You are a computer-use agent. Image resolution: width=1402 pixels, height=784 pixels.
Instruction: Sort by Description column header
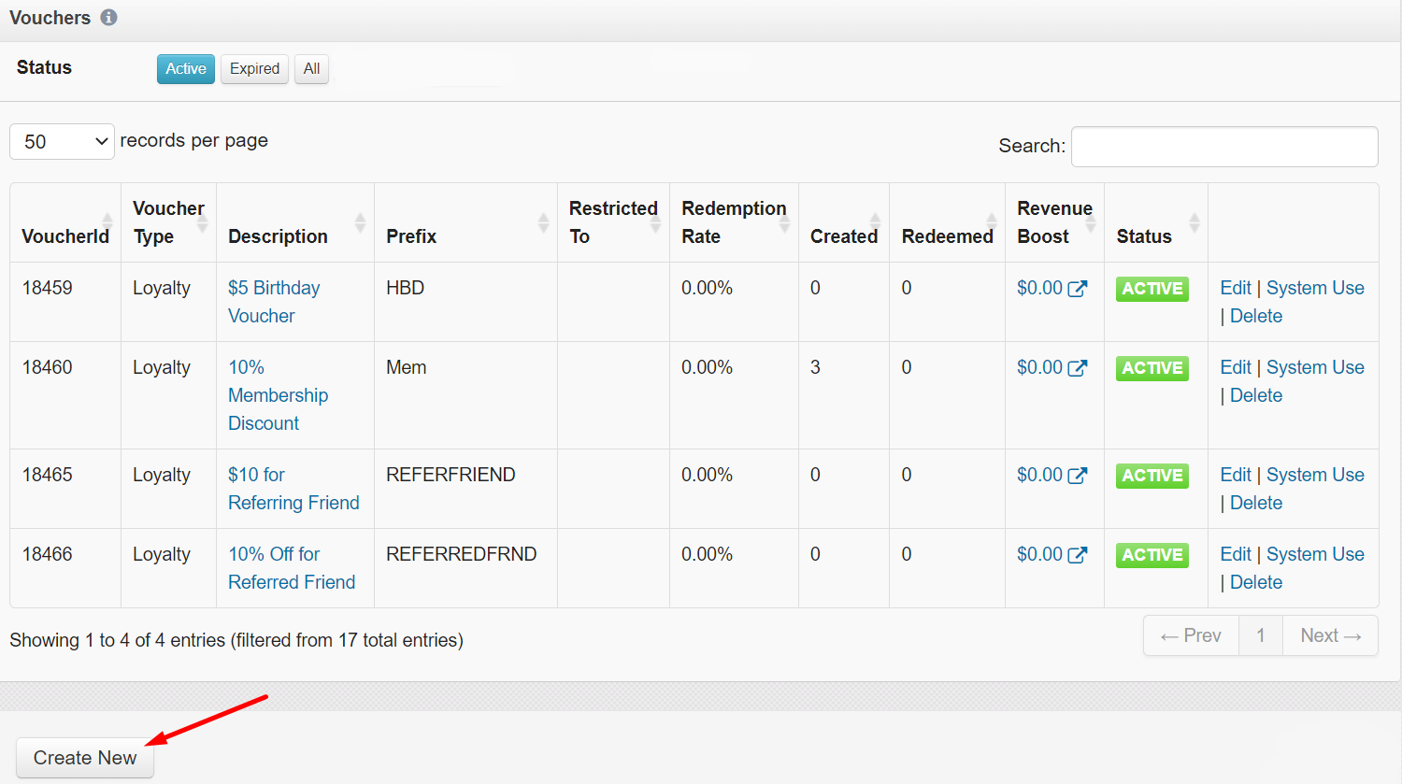click(278, 236)
